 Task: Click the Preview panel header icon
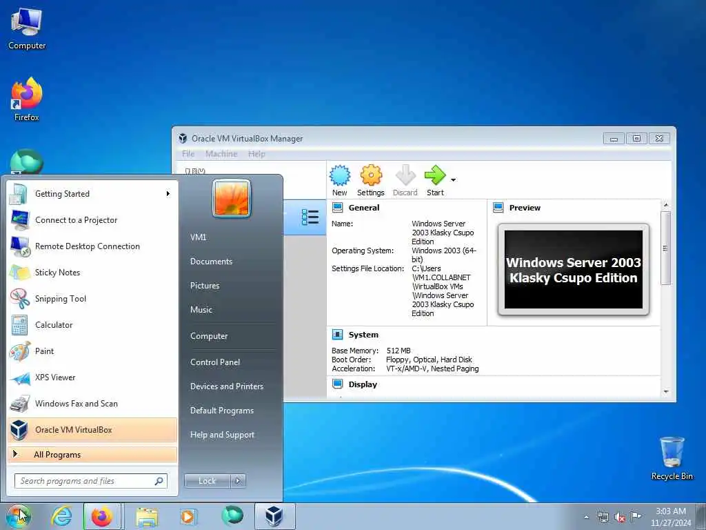click(498, 208)
